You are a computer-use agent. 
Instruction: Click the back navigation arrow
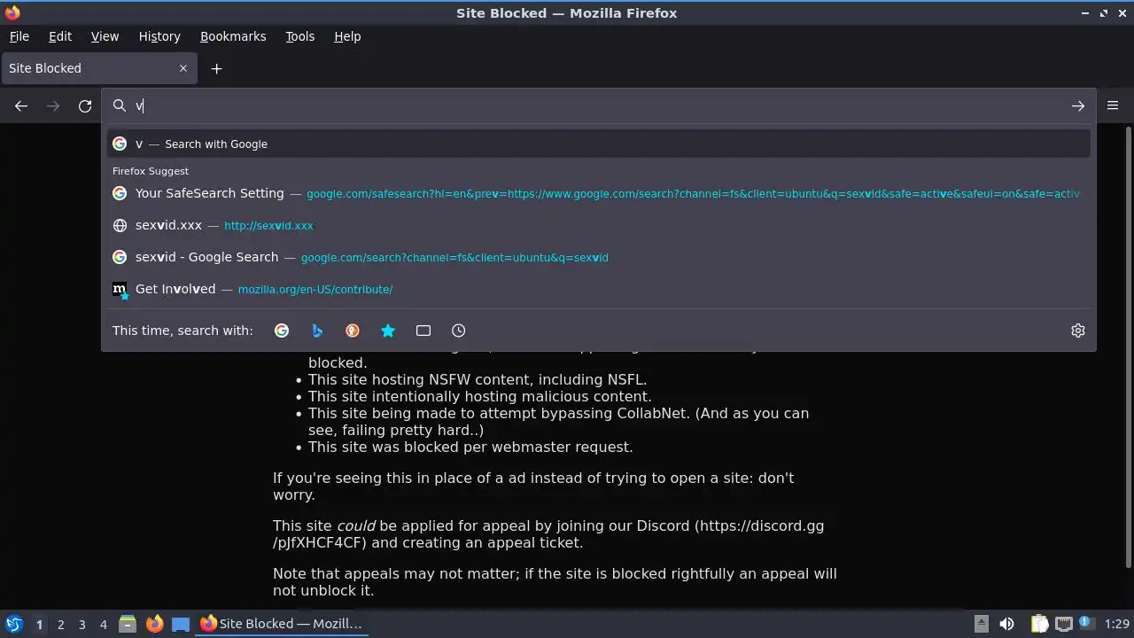coord(21,106)
